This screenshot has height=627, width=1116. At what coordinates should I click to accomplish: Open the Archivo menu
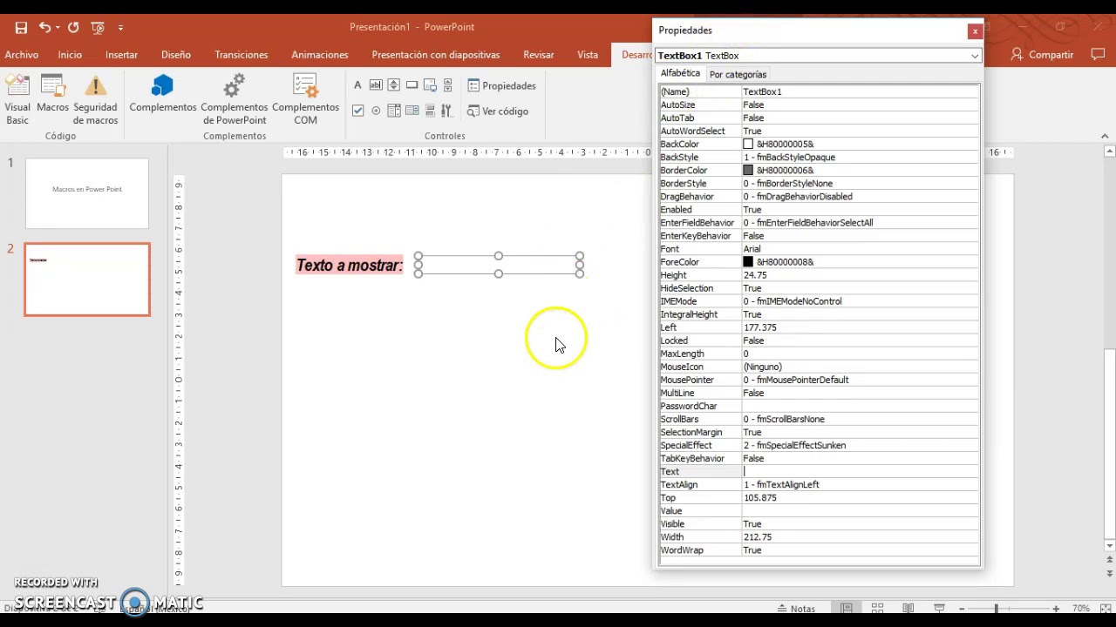click(22, 55)
